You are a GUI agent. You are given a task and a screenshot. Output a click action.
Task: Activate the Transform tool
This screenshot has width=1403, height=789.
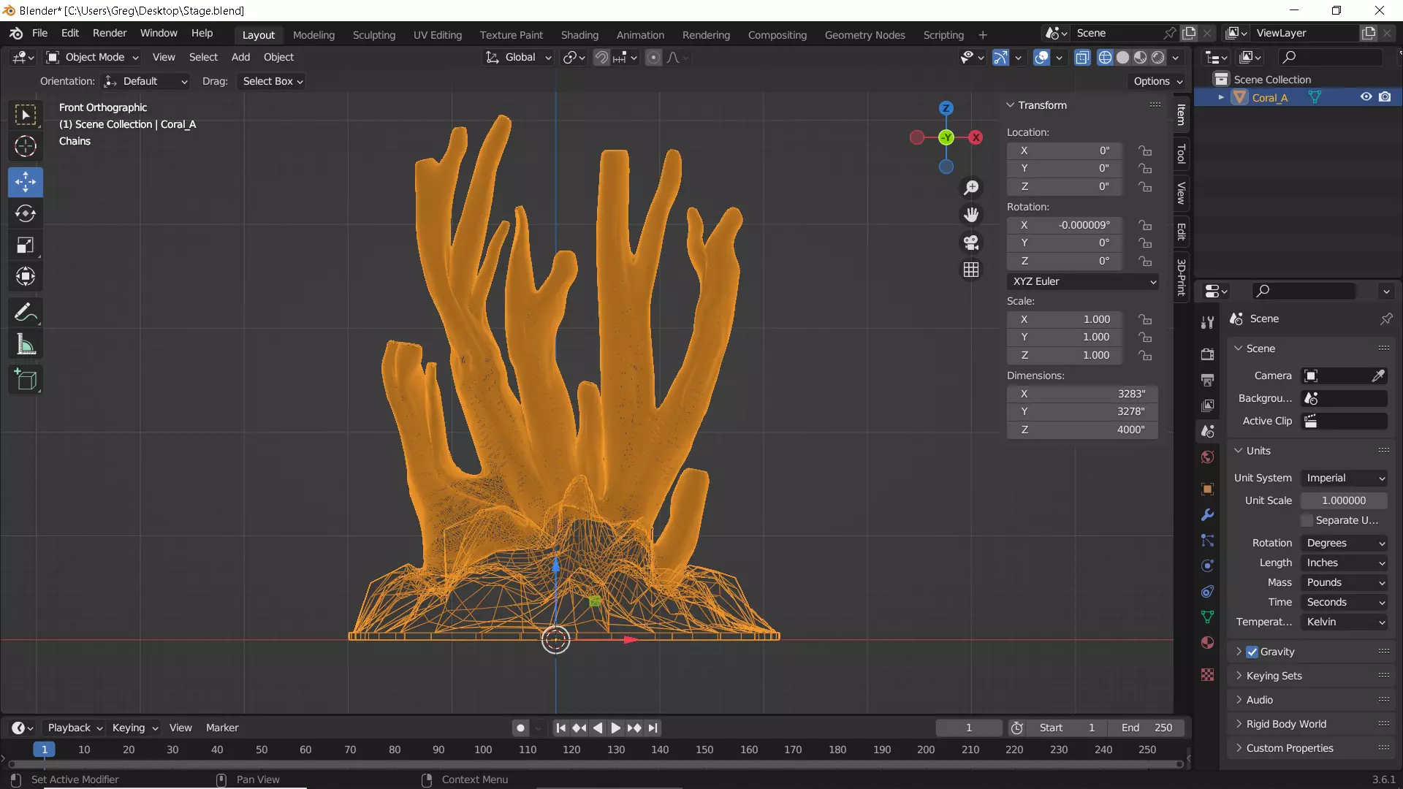tap(26, 276)
